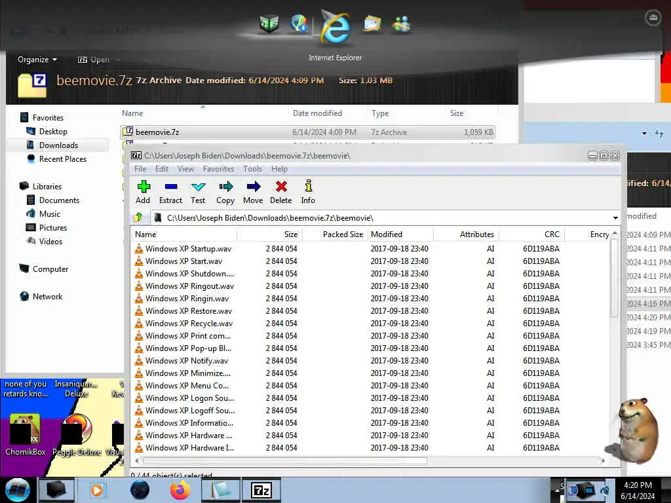Click VLC icon of Windows XP Pop-up Bl row

click(139, 348)
